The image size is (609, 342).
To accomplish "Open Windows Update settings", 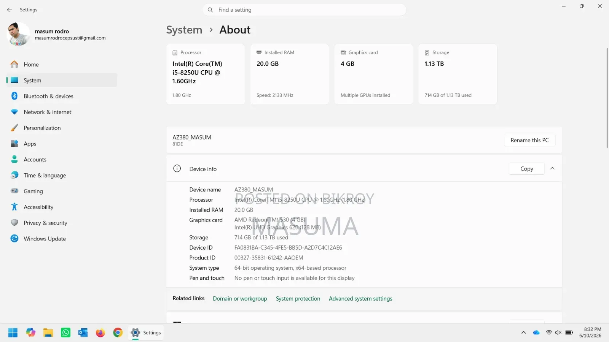I will coord(62,239).
